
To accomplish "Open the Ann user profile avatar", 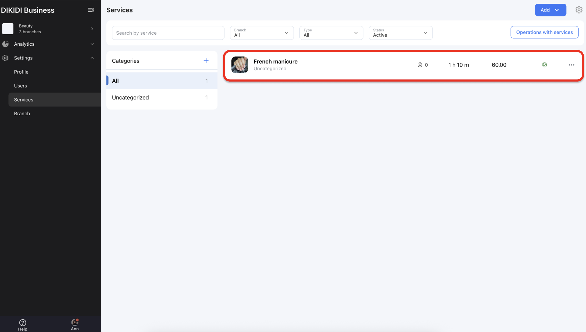I will pos(75,323).
